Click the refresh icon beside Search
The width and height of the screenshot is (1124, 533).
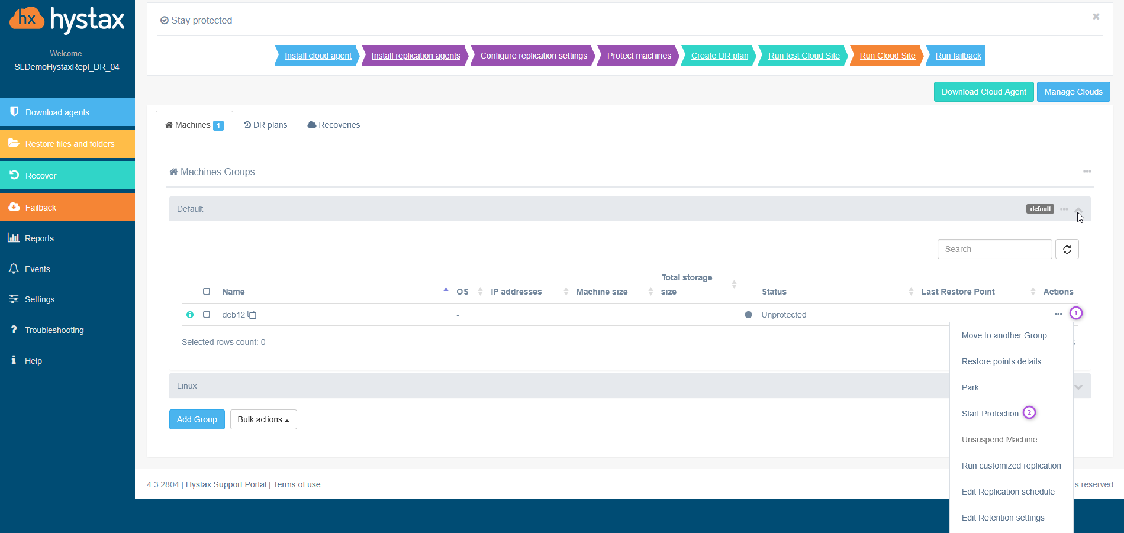point(1067,250)
